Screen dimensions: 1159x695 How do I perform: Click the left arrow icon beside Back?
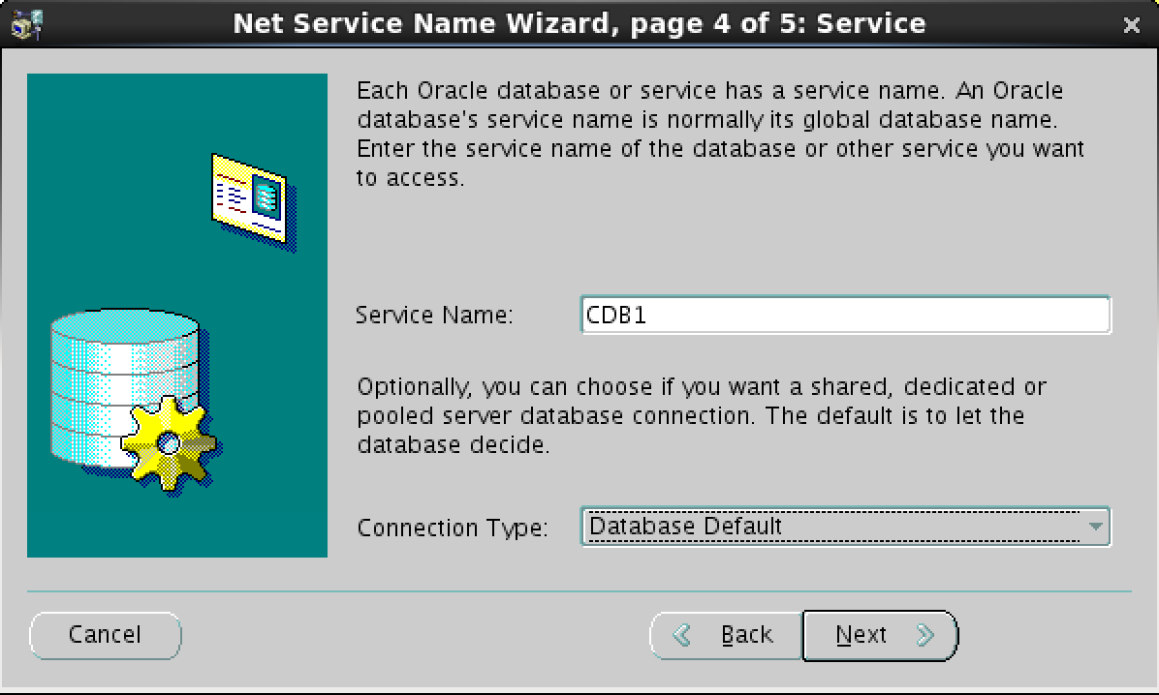(682, 635)
